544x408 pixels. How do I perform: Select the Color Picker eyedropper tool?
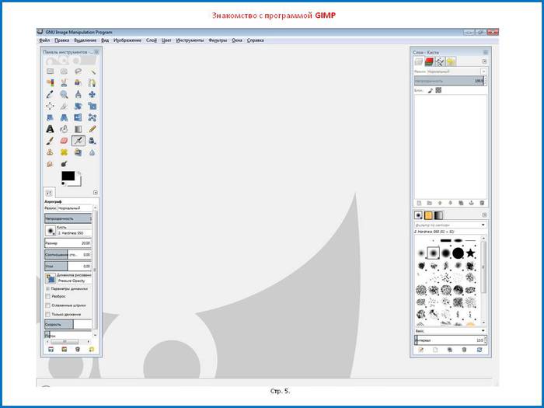click(x=50, y=94)
